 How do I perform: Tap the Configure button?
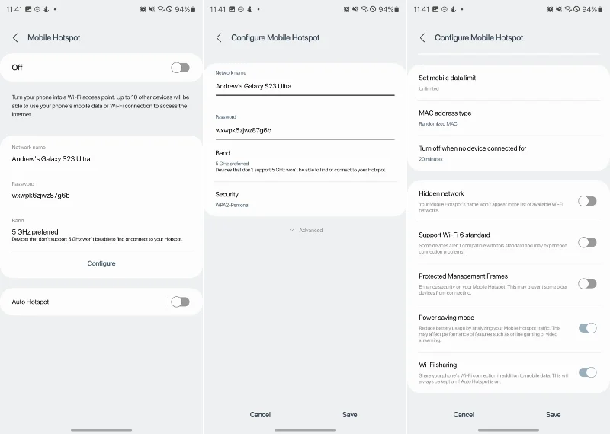[101, 263]
